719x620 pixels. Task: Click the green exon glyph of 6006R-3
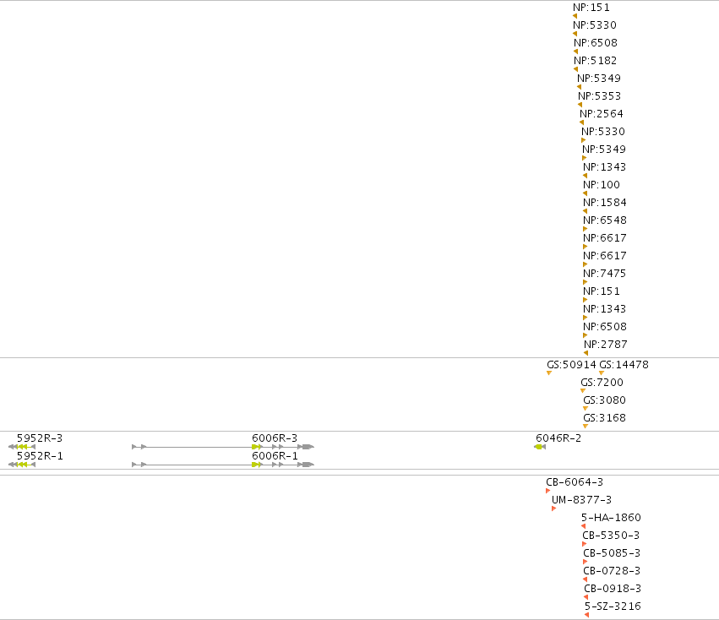click(256, 447)
